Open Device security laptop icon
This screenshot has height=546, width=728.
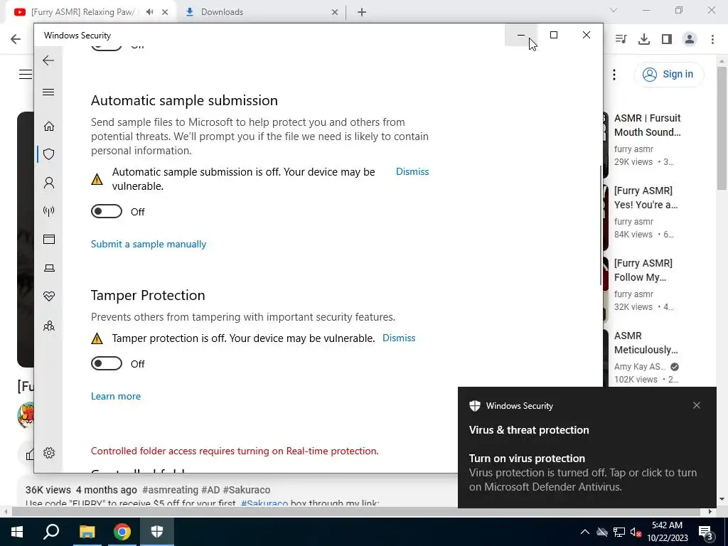[49, 268]
